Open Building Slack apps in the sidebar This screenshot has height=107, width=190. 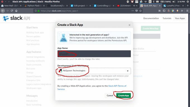pyautogui.click(x=35, y=32)
